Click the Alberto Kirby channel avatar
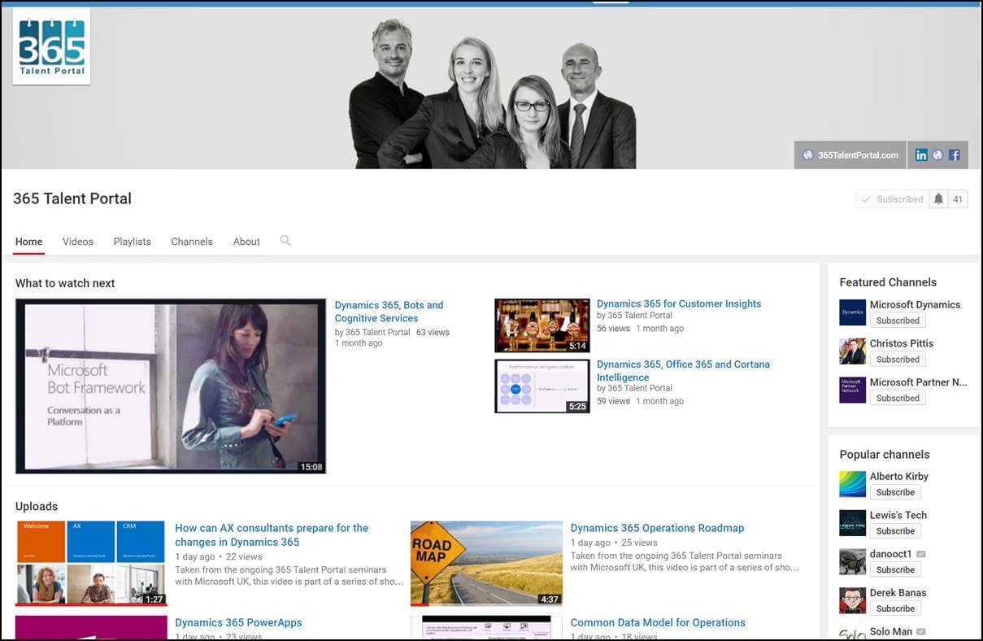Image resolution: width=983 pixels, height=641 pixels. (853, 484)
